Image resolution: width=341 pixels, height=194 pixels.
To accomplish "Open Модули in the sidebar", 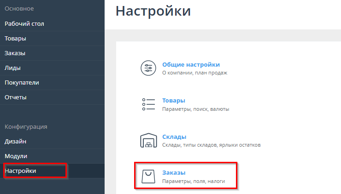I will pos(16,156).
